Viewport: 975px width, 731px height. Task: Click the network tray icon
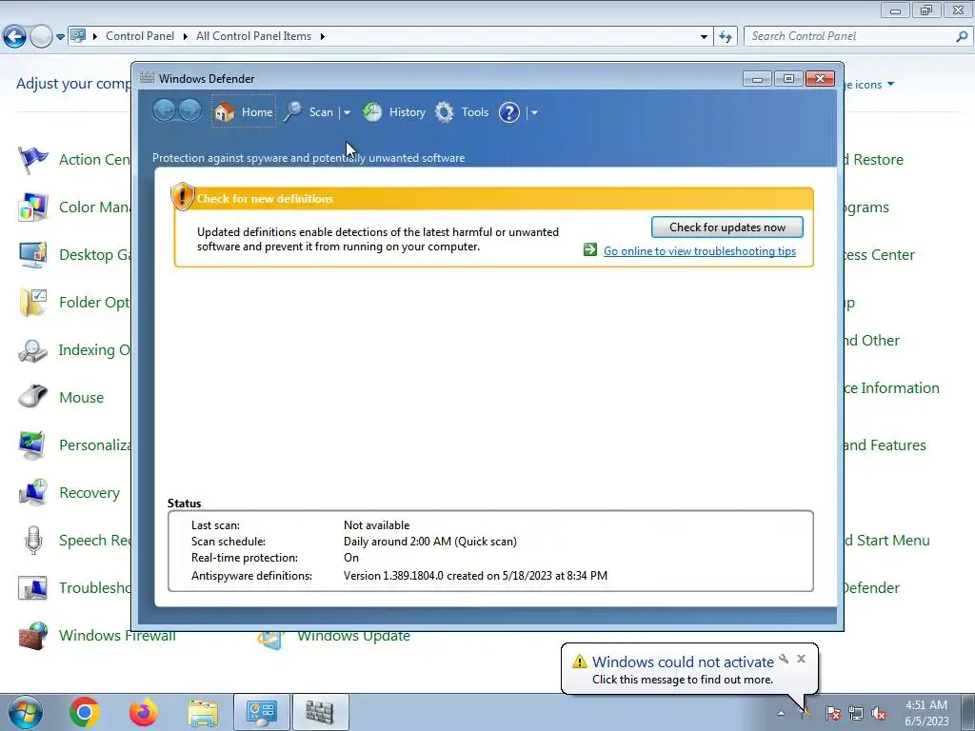[x=856, y=713]
